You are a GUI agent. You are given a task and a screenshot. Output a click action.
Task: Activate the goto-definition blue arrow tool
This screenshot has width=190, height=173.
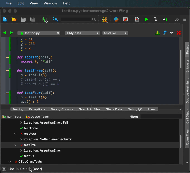[56, 19]
